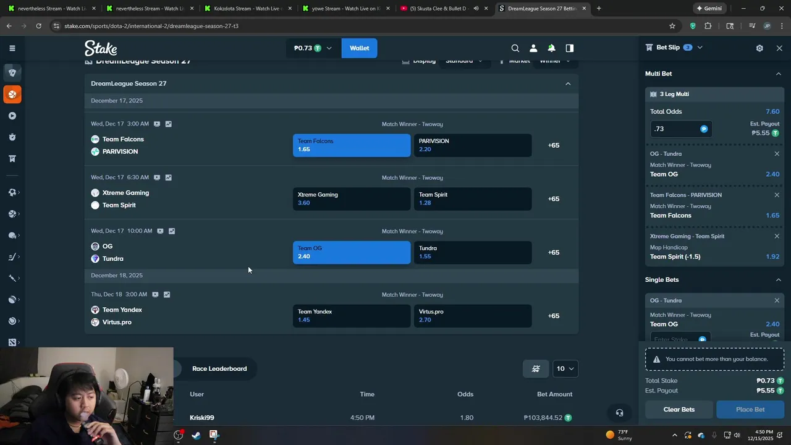This screenshot has width=791, height=445.
Task: Open statistics icon for Xtreme Gaming match
Action: (x=168, y=177)
